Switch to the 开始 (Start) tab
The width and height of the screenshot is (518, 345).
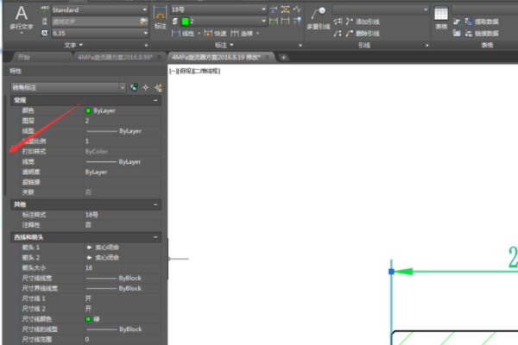(x=24, y=57)
